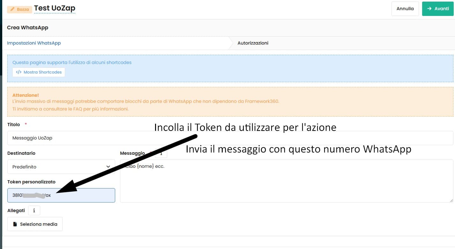The height and width of the screenshot is (249, 455).
Task: Click the Crea WhatsApp section header
Action: (x=27, y=28)
